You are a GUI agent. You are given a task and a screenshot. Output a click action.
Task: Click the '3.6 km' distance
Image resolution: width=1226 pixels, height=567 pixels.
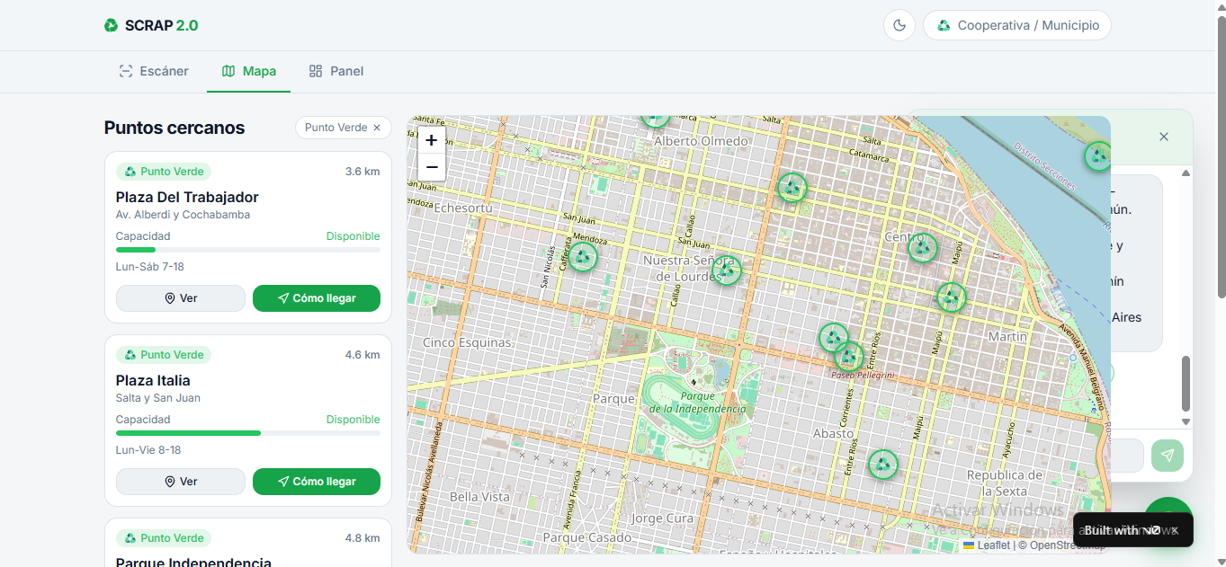pyautogui.click(x=362, y=172)
